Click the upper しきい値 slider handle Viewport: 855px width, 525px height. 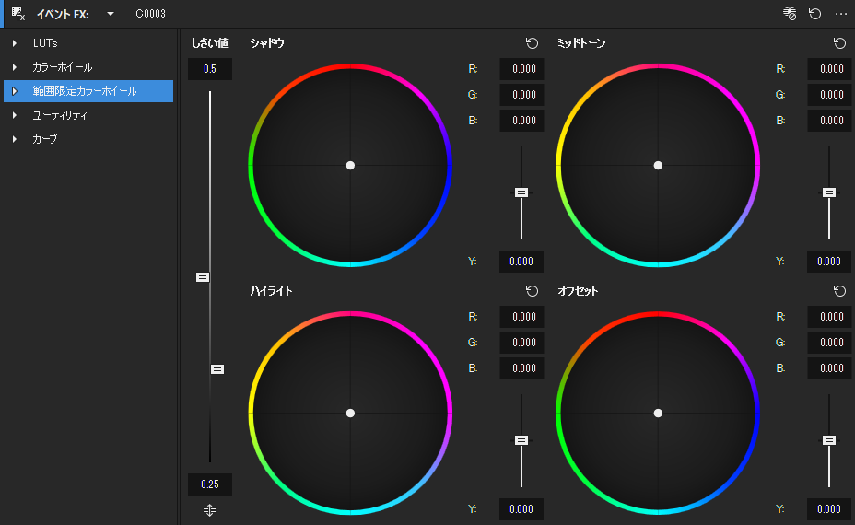click(x=203, y=277)
